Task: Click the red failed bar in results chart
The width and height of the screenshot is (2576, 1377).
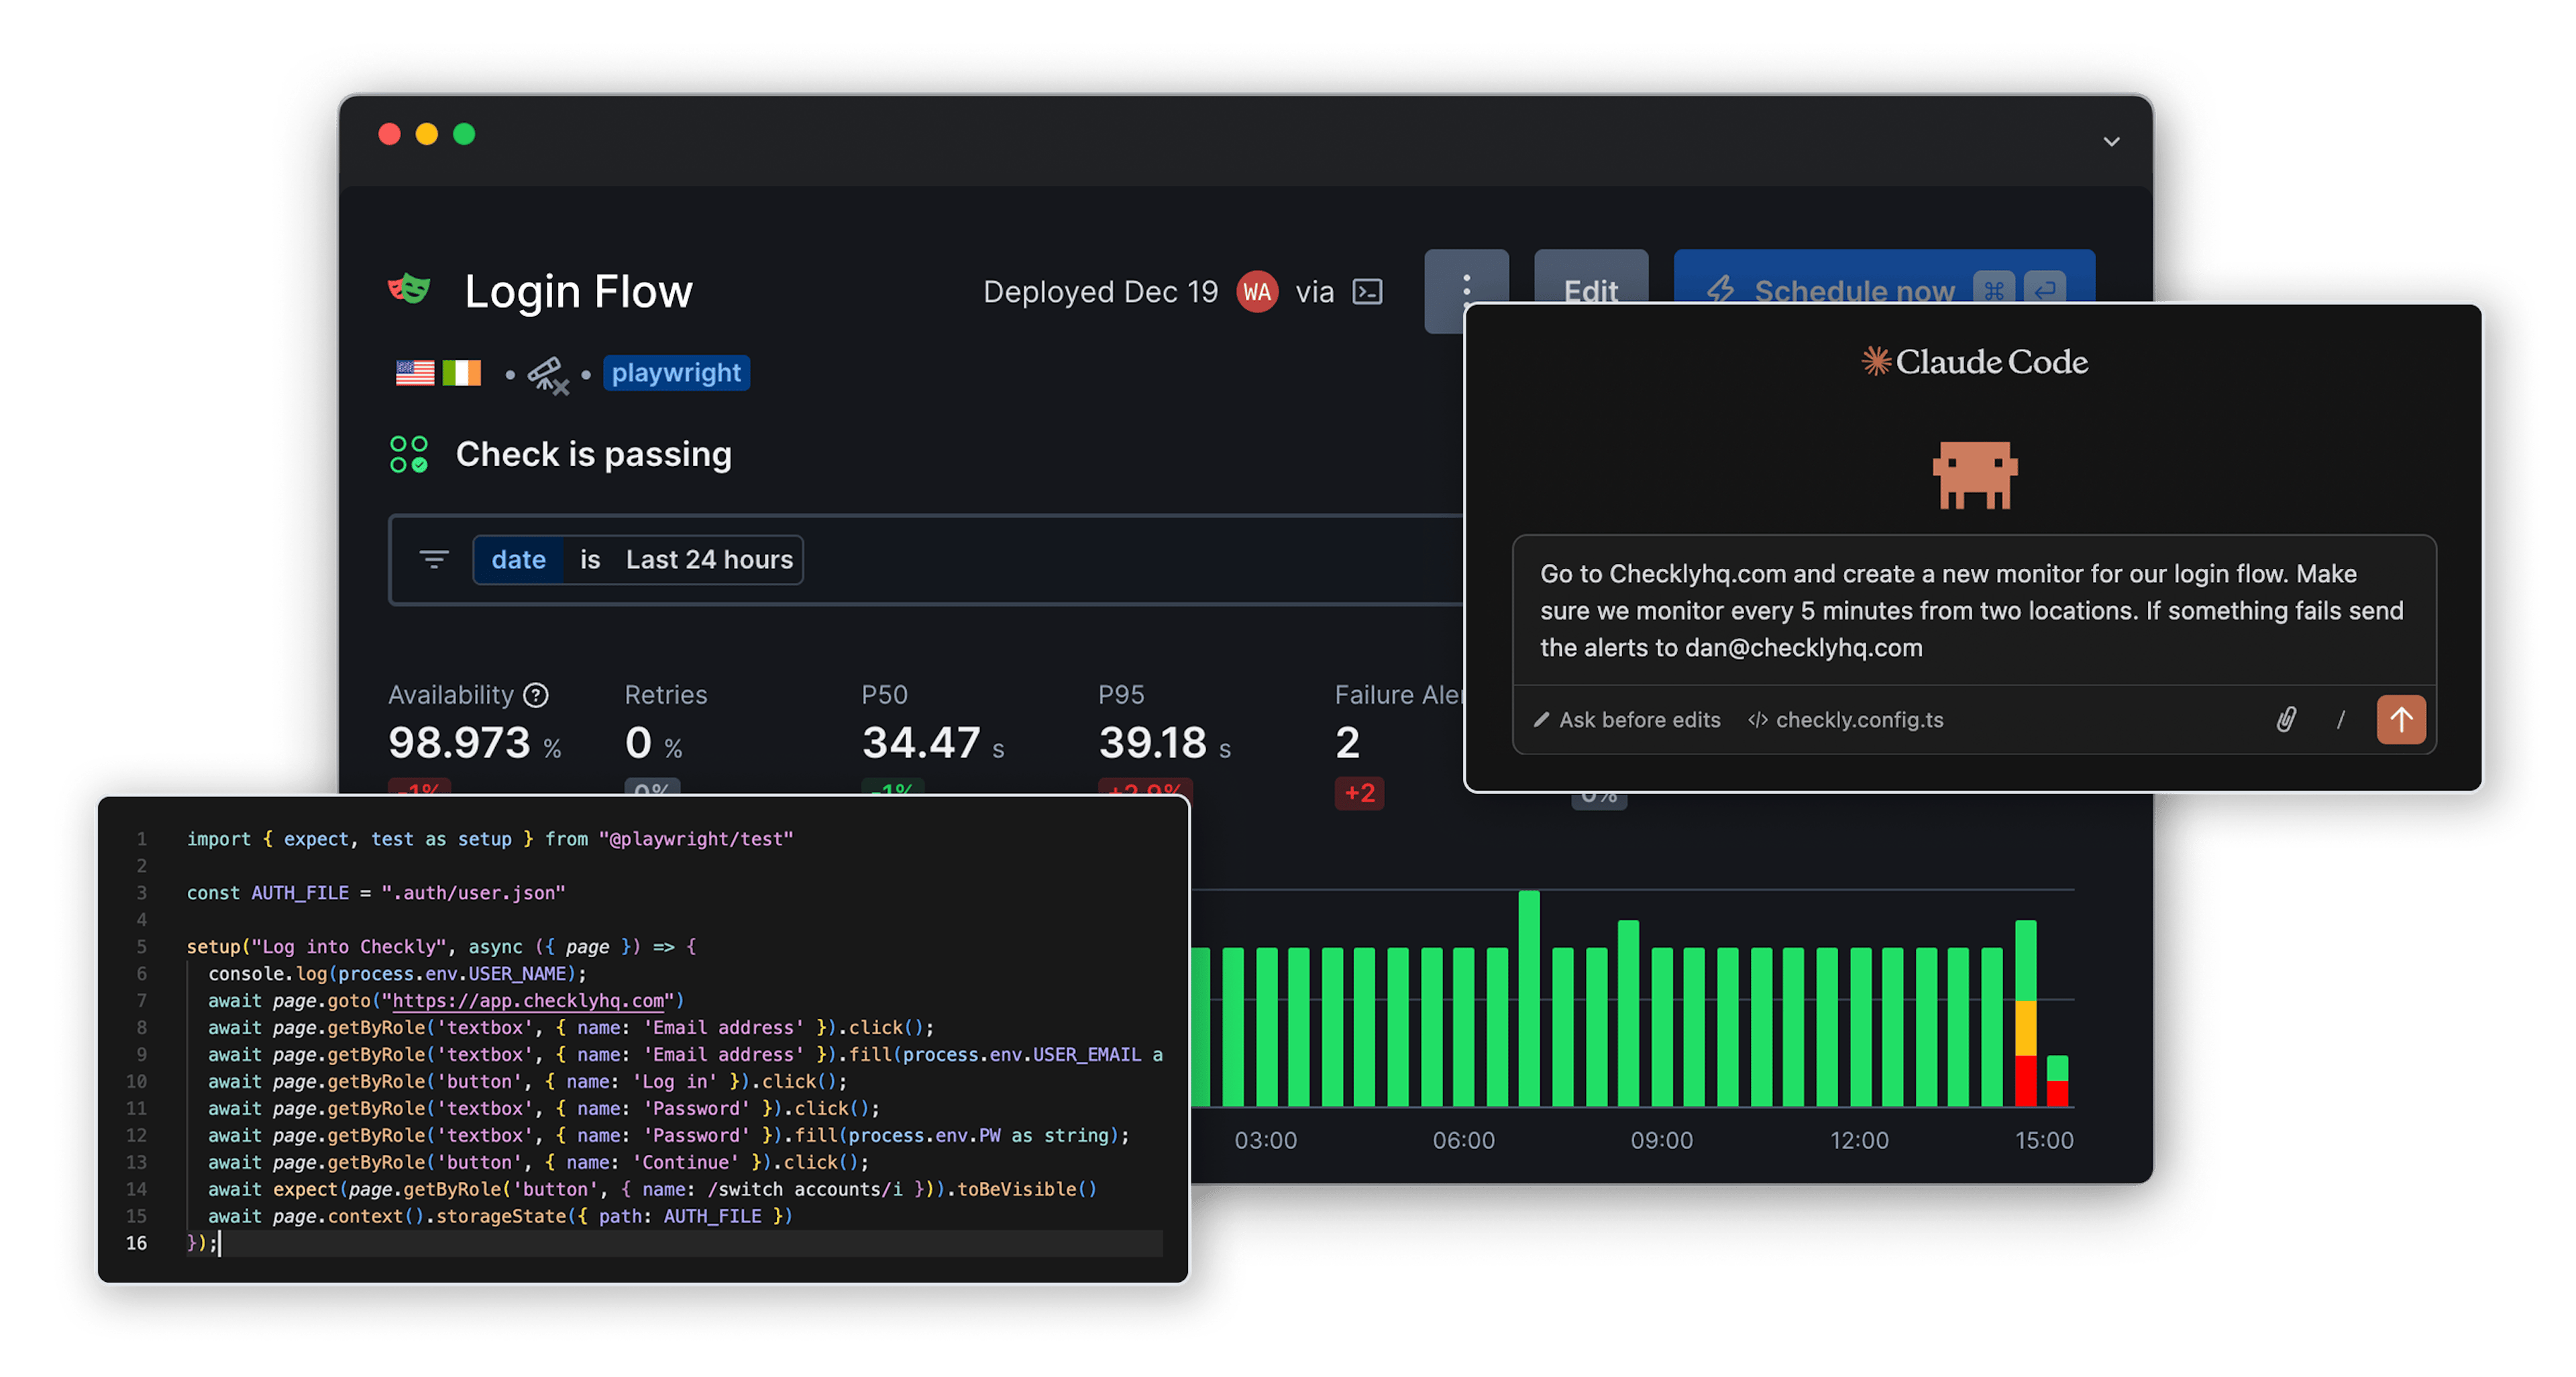Action: [2025, 1080]
